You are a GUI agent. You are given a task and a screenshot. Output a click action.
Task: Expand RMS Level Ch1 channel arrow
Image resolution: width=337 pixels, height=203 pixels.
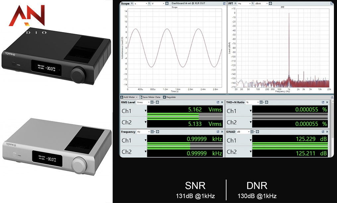pos(146,111)
